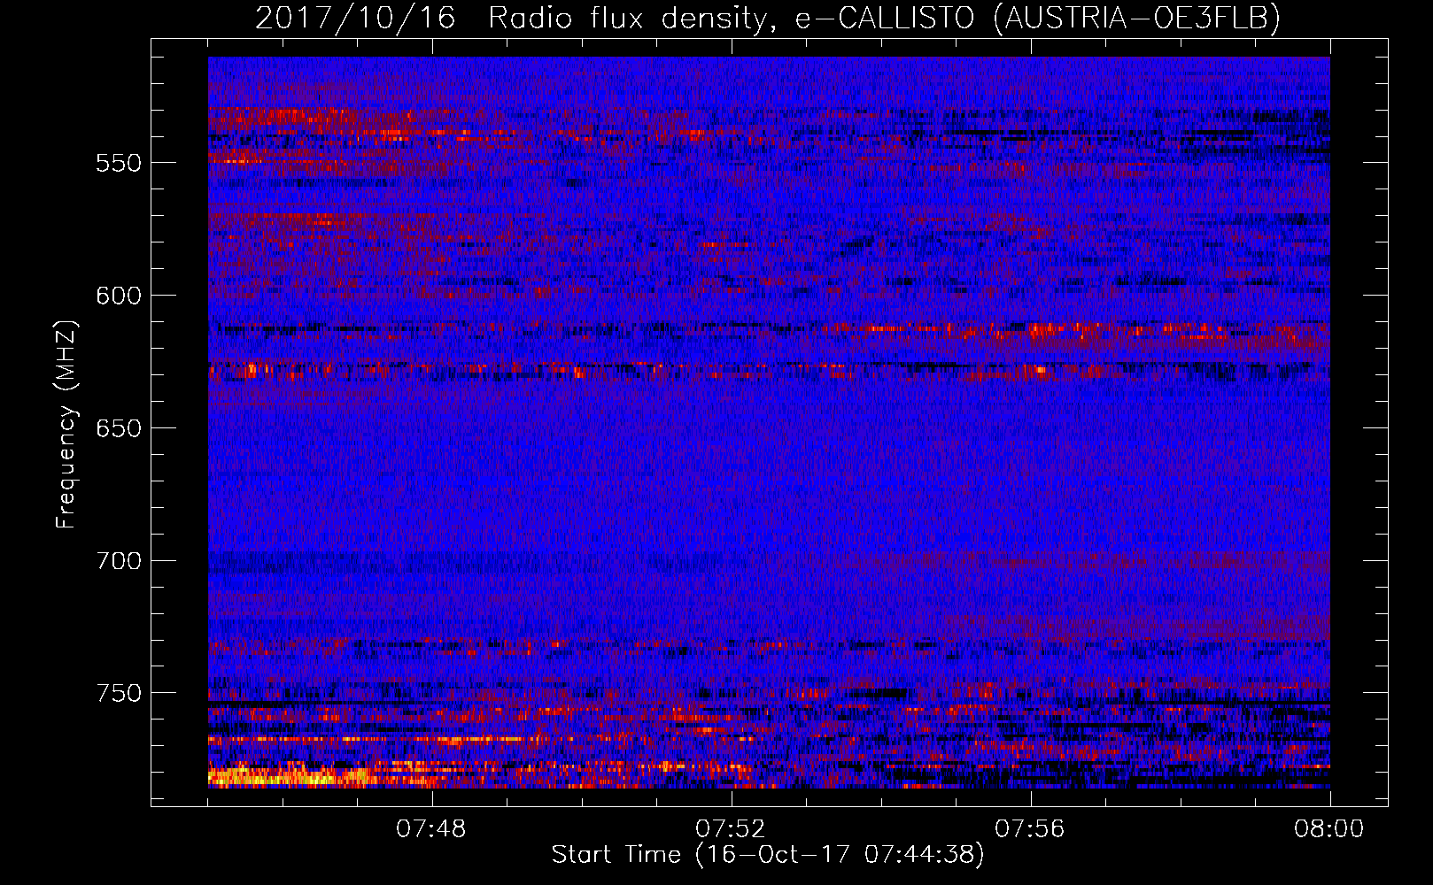Click the 750 frequency tick label
Image resolution: width=1433 pixels, height=885 pixels.
tap(119, 693)
